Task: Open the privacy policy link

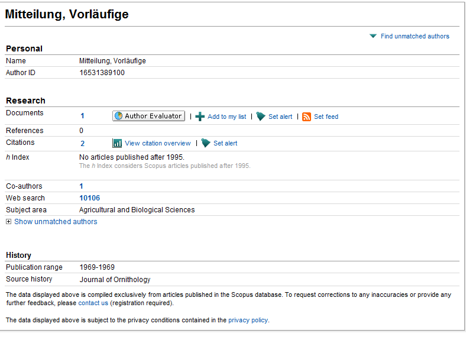Action: tap(248, 320)
